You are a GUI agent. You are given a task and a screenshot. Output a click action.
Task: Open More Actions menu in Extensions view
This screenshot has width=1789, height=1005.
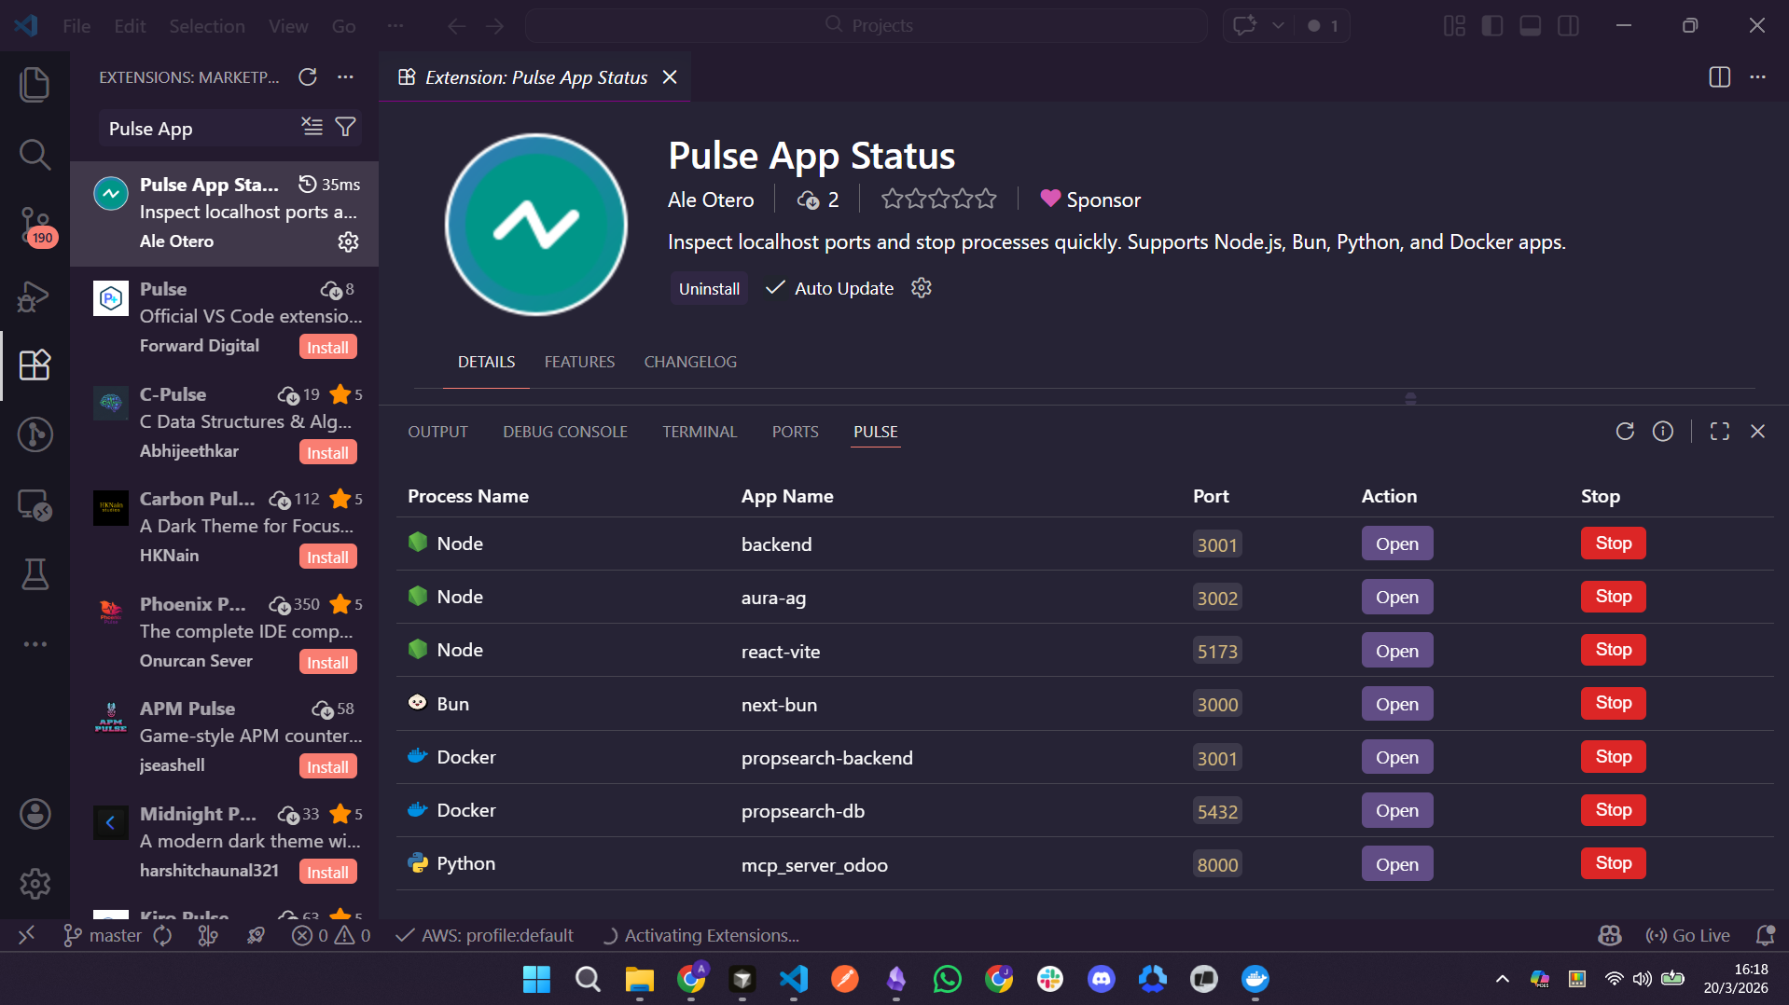point(346,77)
